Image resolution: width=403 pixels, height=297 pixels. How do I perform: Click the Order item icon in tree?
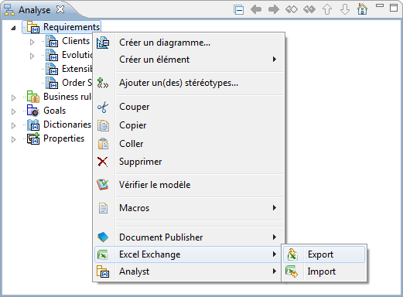52,83
